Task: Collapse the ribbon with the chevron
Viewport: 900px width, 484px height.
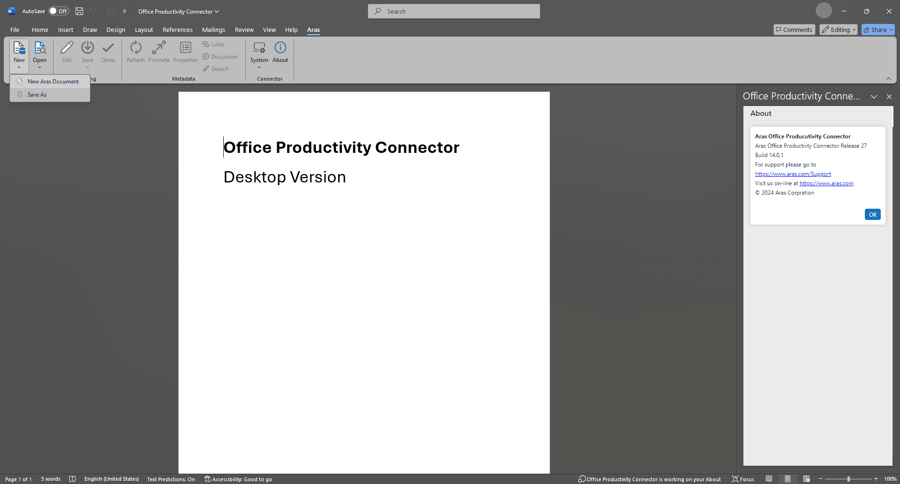Action: click(888, 78)
